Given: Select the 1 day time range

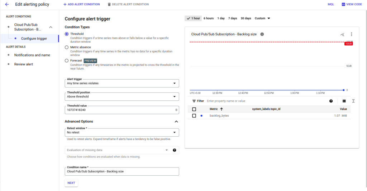Looking at the screenshot, I should pos(221,19).
